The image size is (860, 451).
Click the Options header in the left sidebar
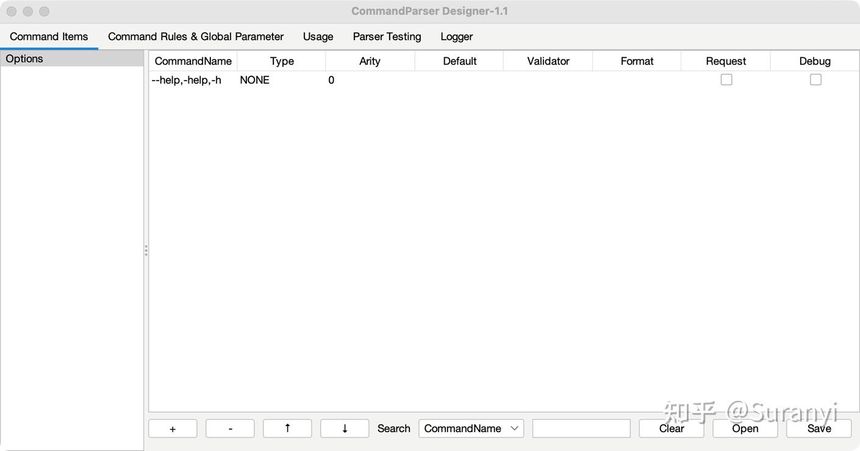tap(24, 58)
